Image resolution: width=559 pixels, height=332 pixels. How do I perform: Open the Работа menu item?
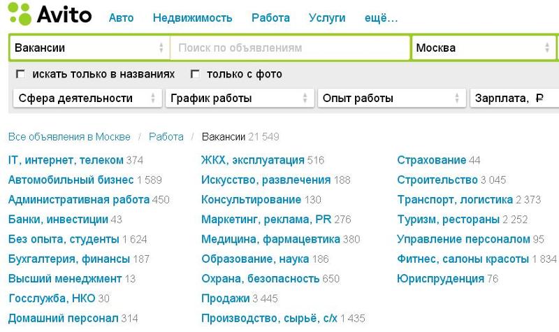pos(270,18)
